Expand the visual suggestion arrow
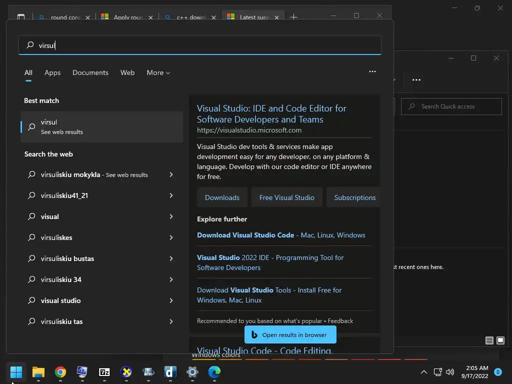This screenshot has width=512, height=384. click(x=171, y=216)
